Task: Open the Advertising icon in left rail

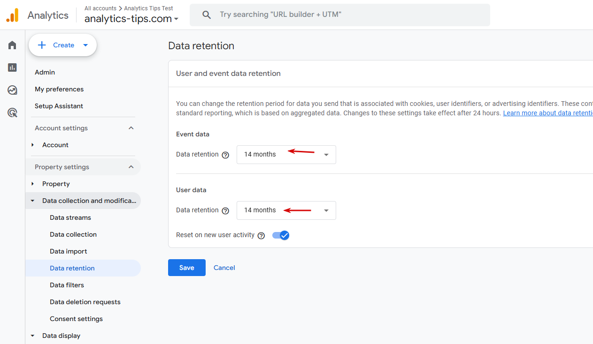Action: [x=12, y=112]
